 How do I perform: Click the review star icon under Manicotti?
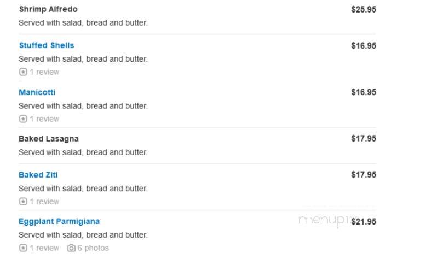23,119
